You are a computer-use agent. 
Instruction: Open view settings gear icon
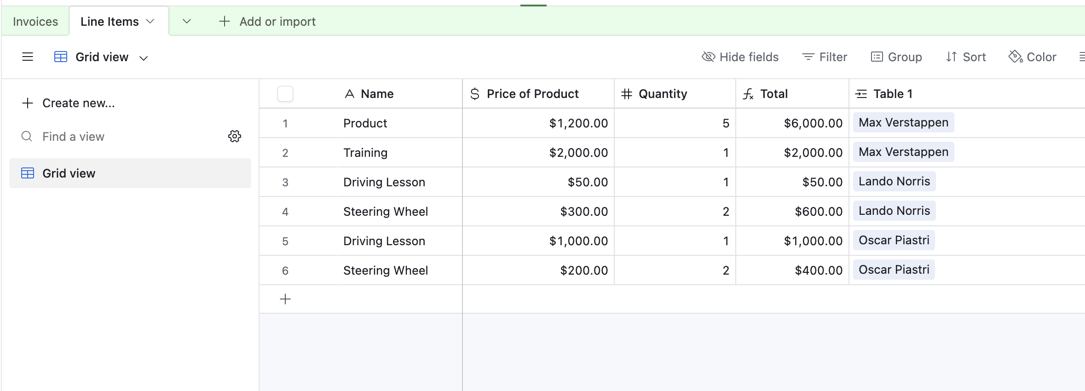[235, 136]
